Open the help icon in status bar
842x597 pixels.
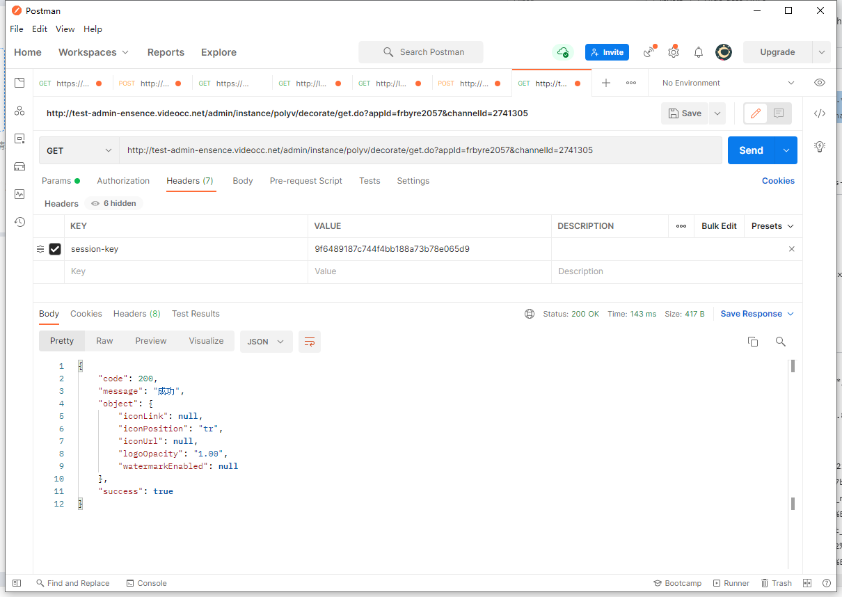827,583
